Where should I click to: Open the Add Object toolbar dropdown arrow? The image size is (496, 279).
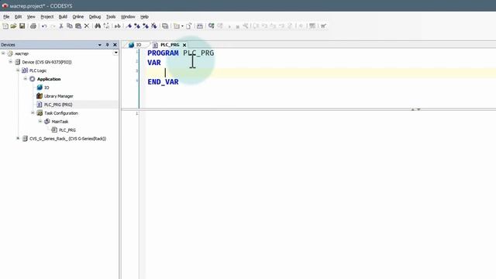coord(182,26)
